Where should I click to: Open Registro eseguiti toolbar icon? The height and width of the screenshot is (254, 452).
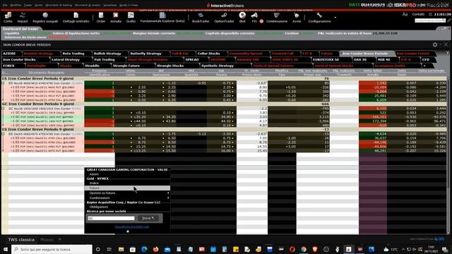pyautogui.click(x=45, y=17)
